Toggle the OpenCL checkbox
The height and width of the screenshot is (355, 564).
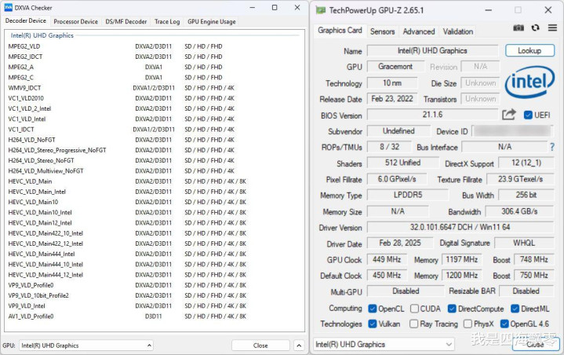373,309
